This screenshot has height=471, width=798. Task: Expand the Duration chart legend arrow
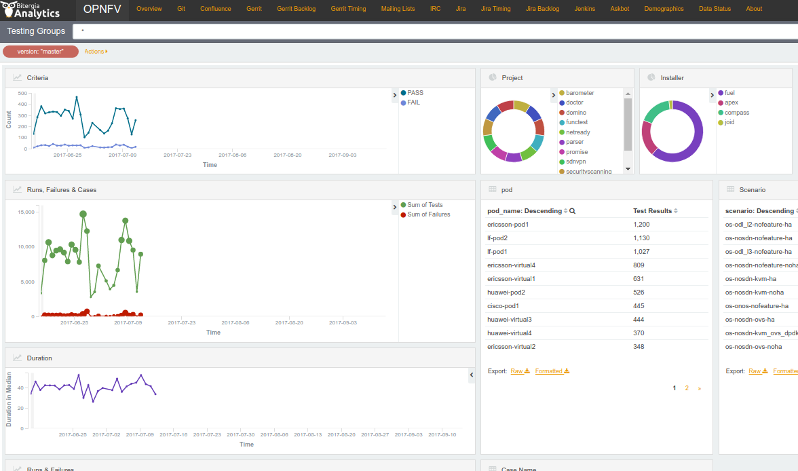[472, 375]
